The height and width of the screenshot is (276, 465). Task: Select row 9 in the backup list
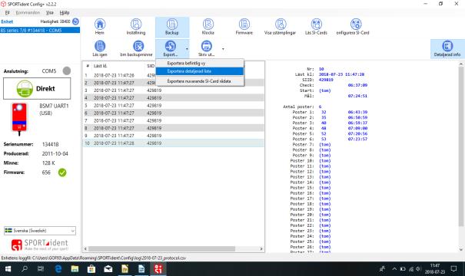[x=173, y=136]
